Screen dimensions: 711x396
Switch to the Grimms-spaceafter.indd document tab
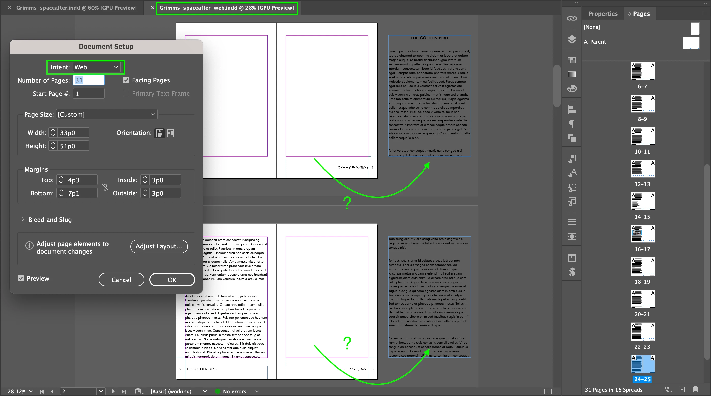[x=76, y=8]
